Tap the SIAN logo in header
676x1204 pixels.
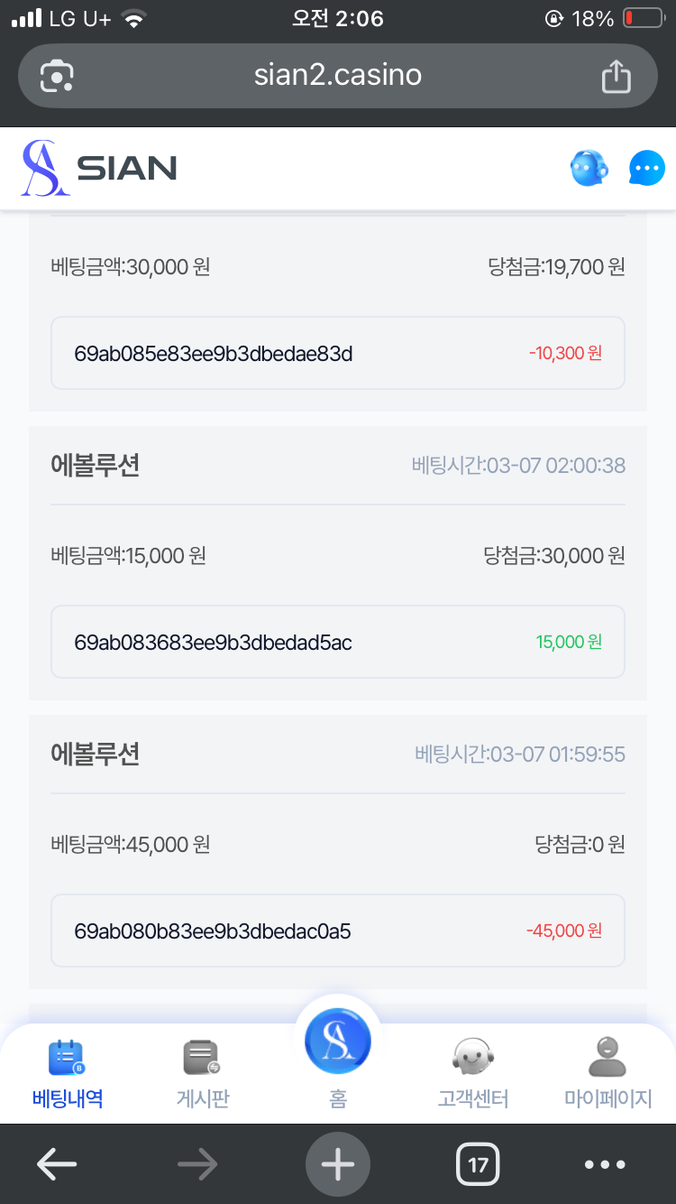[99, 168]
